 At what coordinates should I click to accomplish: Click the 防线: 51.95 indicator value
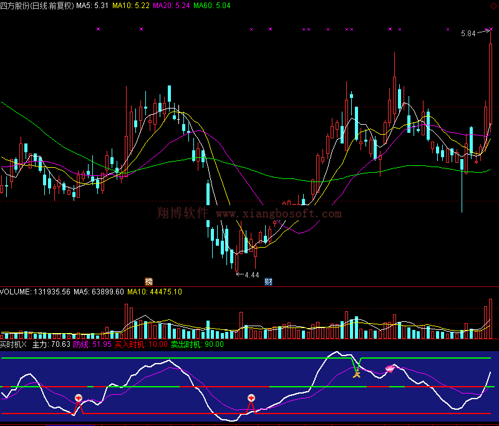click(92, 344)
